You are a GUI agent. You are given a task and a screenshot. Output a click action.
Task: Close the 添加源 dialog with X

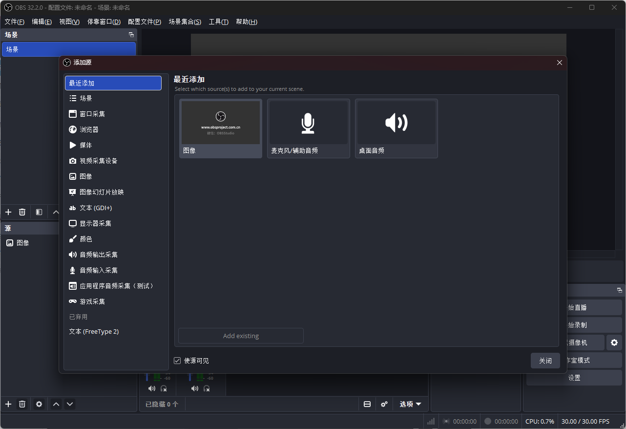point(560,63)
